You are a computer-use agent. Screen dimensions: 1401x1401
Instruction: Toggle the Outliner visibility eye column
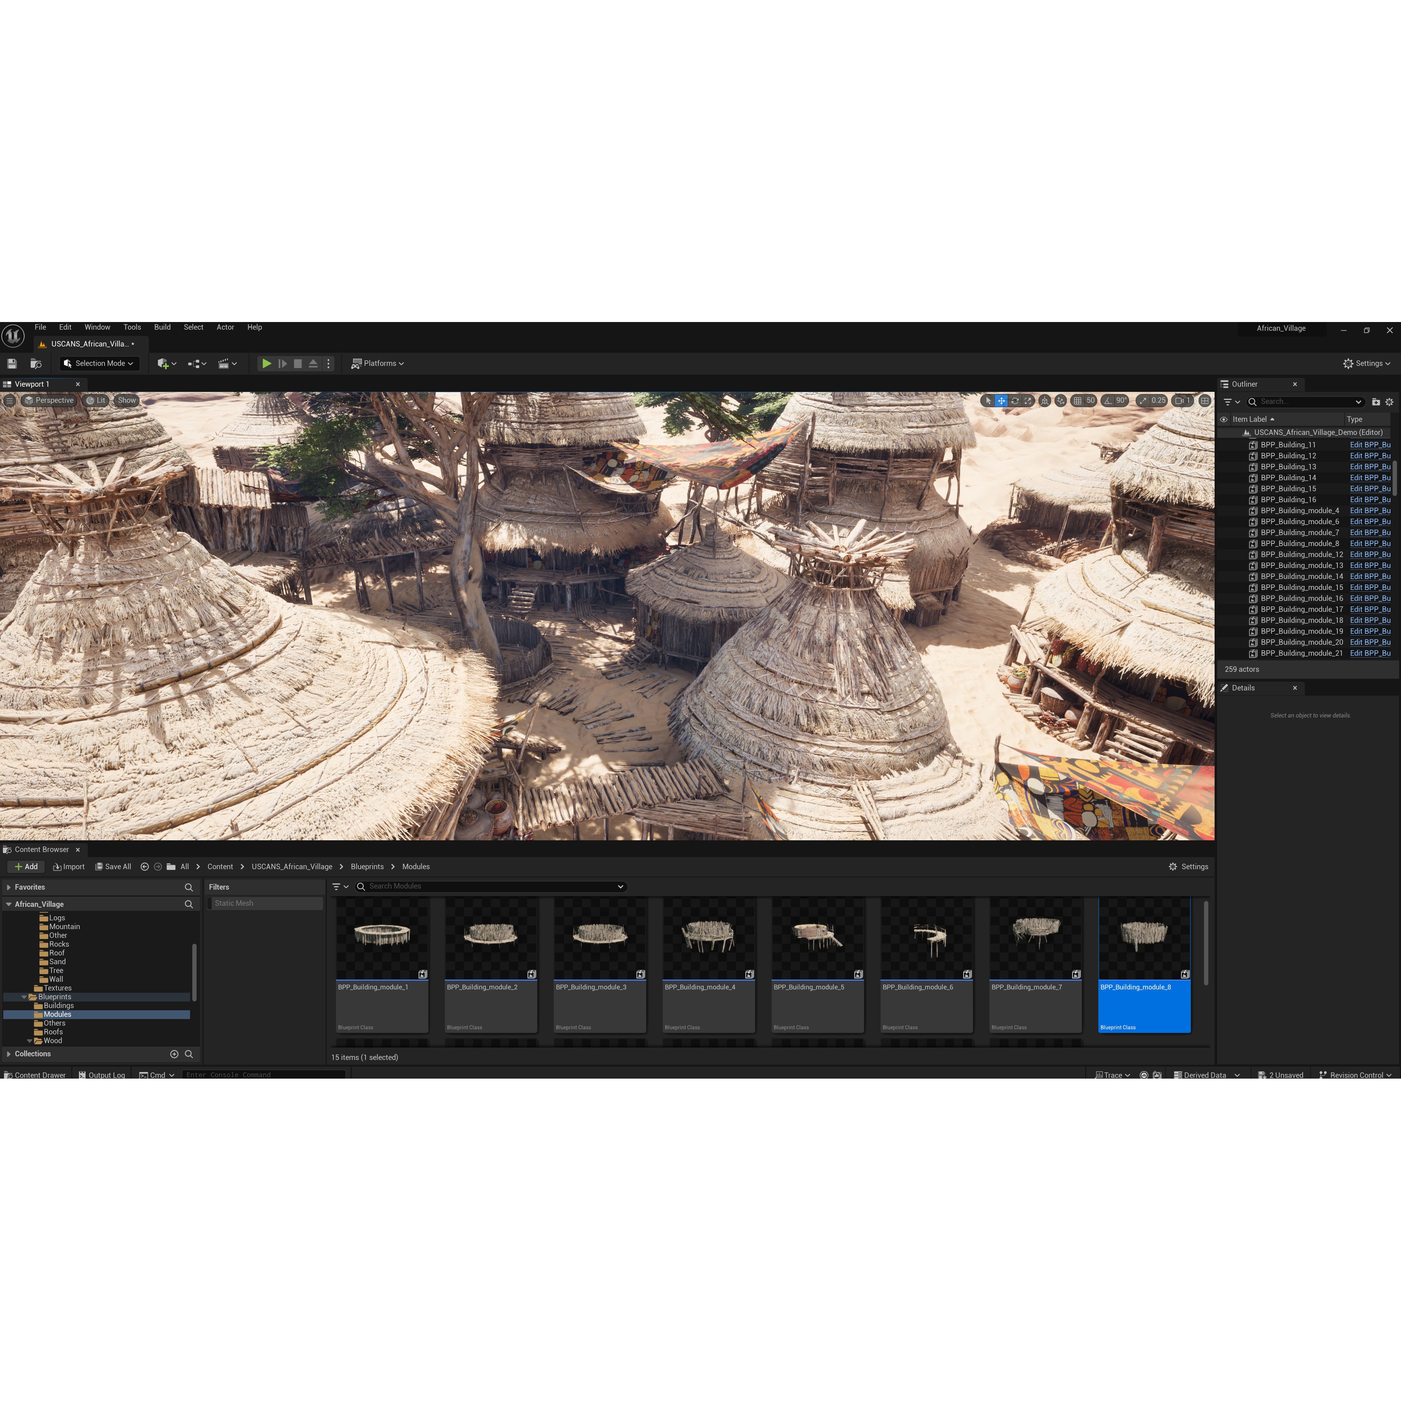point(1223,419)
